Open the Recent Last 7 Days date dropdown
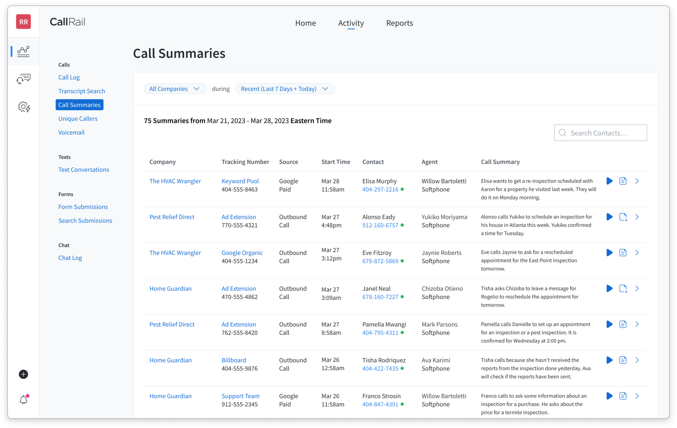 point(285,89)
